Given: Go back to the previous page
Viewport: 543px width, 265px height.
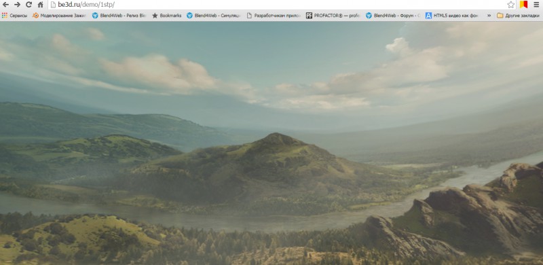Looking at the screenshot, I should coord(5,5).
